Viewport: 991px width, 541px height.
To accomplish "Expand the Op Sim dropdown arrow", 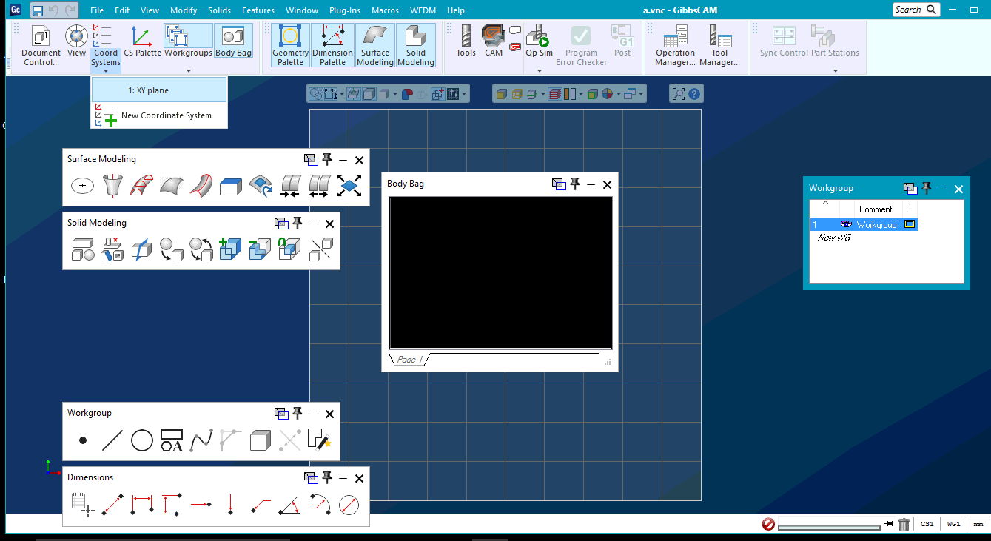I will [x=539, y=71].
